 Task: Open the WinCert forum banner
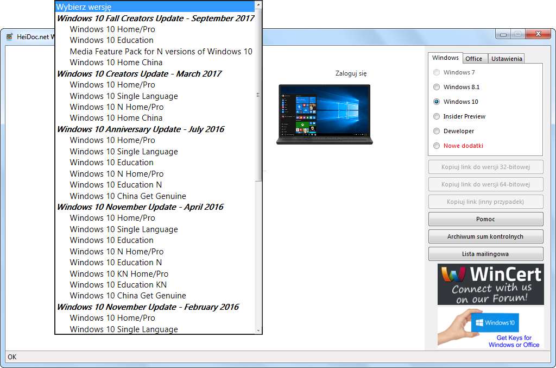(490, 284)
